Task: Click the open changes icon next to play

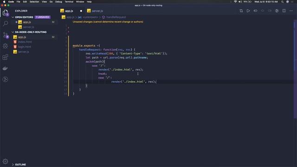Action: tap(255, 11)
